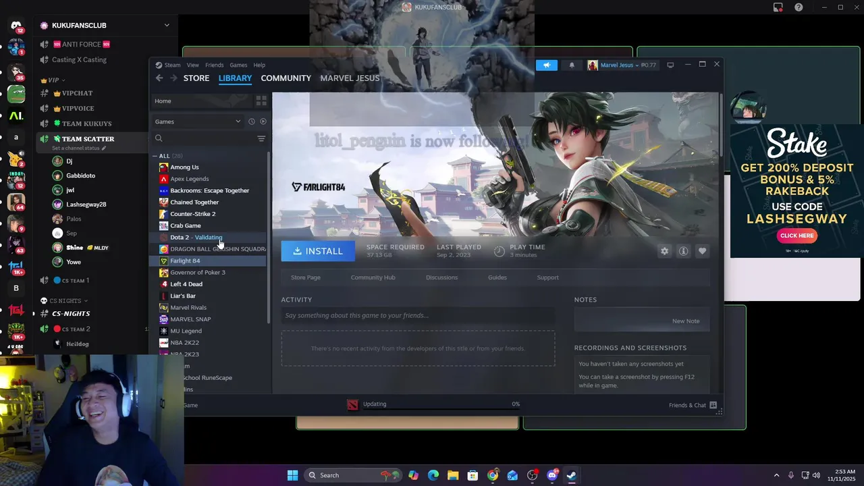Open Steam announcements megaphone button
The image size is (864, 486).
click(x=547, y=65)
